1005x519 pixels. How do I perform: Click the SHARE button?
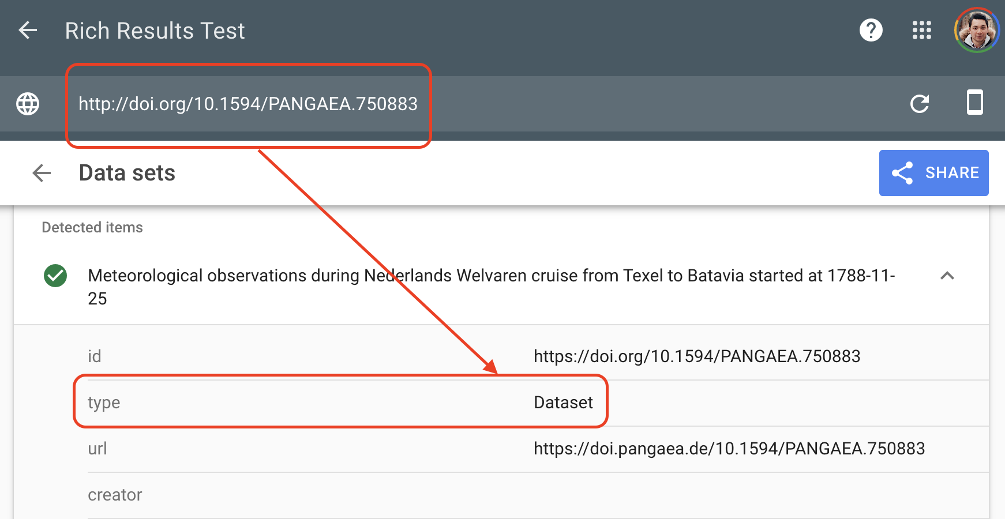pos(933,172)
